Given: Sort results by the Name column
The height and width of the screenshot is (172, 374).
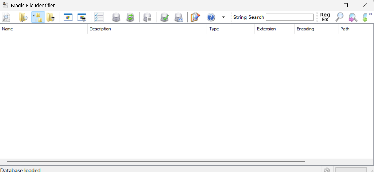Looking at the screenshot, I should pos(7,29).
